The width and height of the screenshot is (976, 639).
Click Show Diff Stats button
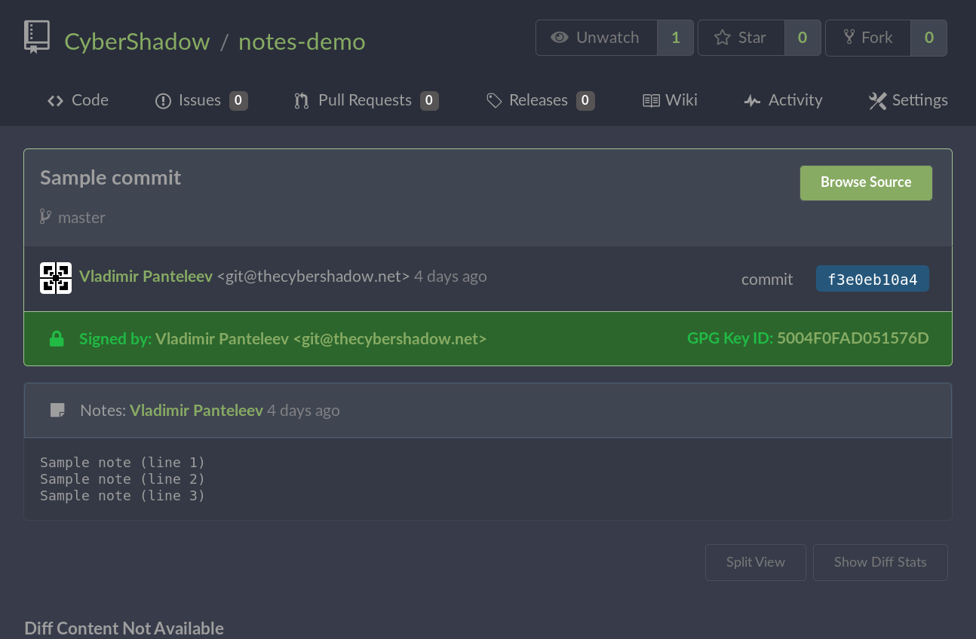[x=880, y=562]
